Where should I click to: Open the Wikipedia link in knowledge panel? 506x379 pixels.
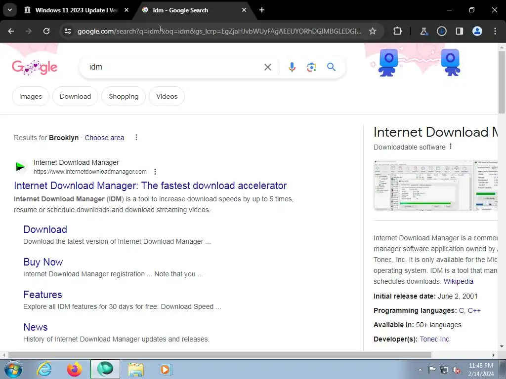458,281
